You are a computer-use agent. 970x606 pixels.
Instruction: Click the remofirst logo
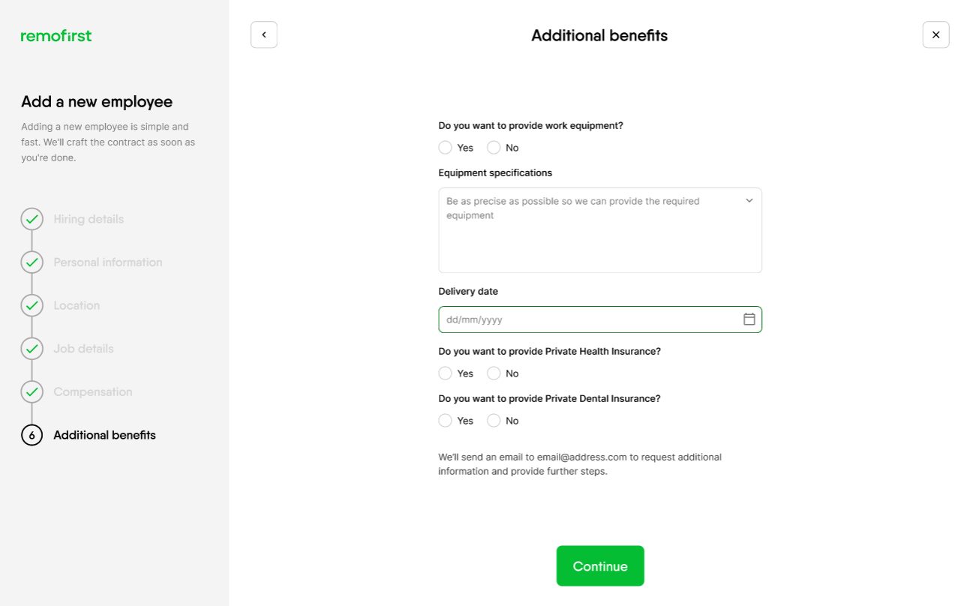[x=56, y=35]
